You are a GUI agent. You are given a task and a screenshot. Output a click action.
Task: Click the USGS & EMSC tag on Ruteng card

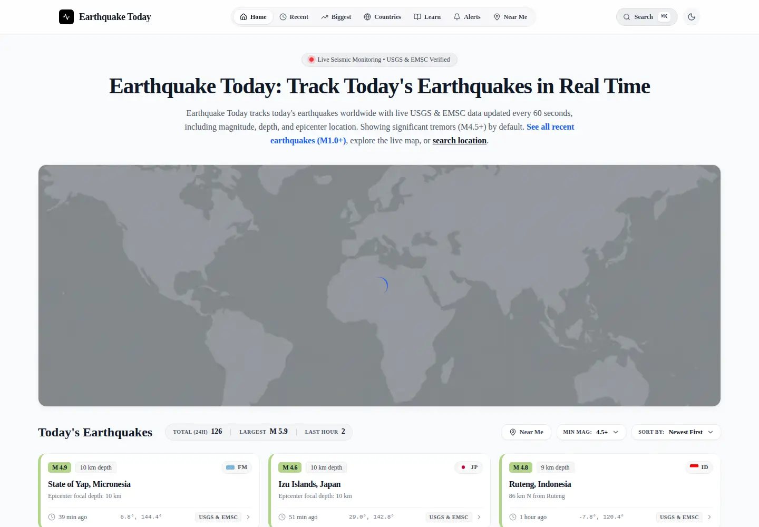679,517
